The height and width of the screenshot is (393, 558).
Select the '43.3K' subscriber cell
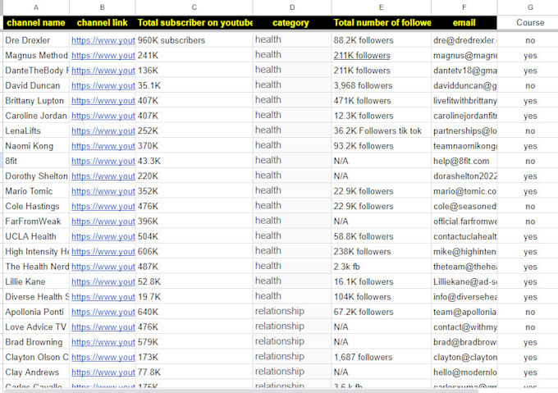(x=194, y=161)
